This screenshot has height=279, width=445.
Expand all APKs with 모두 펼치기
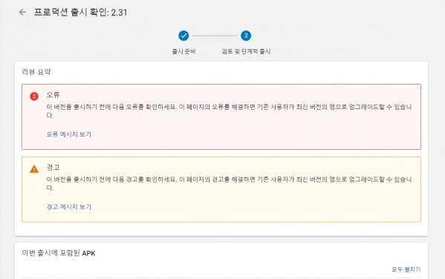(406, 269)
